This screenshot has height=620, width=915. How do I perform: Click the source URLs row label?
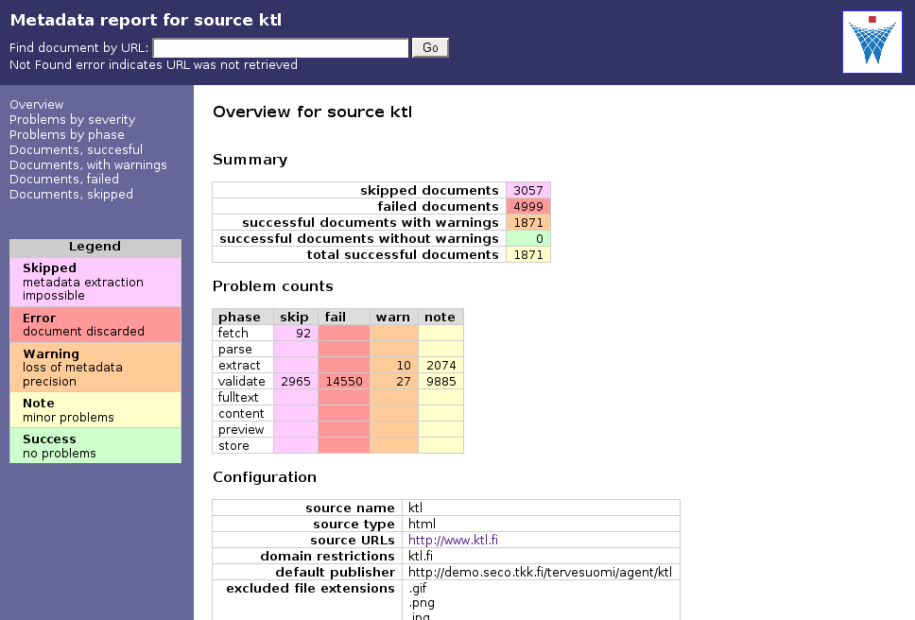(x=353, y=540)
